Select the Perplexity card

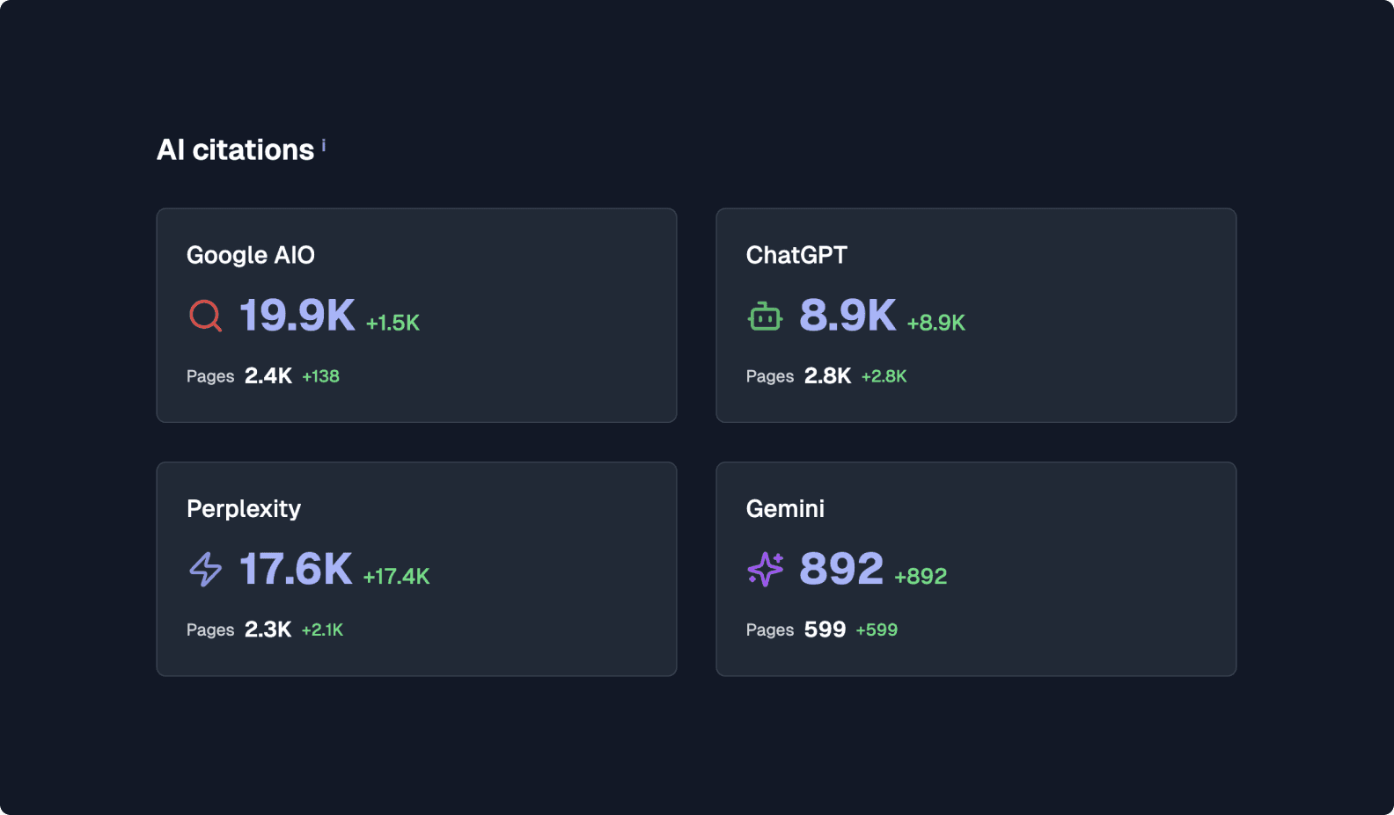pos(416,569)
